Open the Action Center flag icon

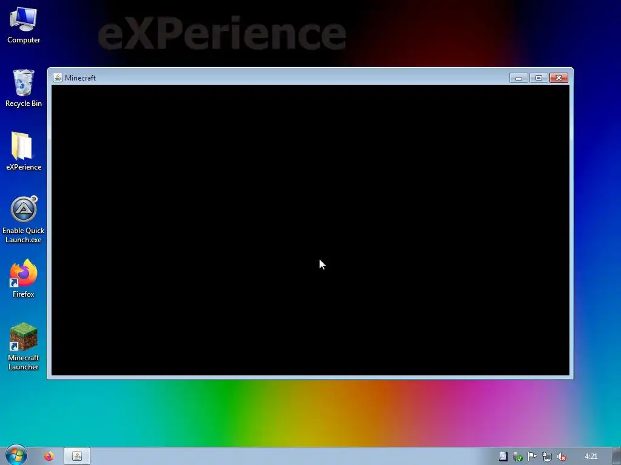532,457
